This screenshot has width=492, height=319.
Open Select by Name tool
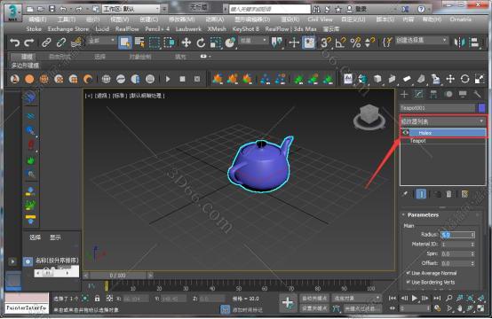[x=139, y=43]
